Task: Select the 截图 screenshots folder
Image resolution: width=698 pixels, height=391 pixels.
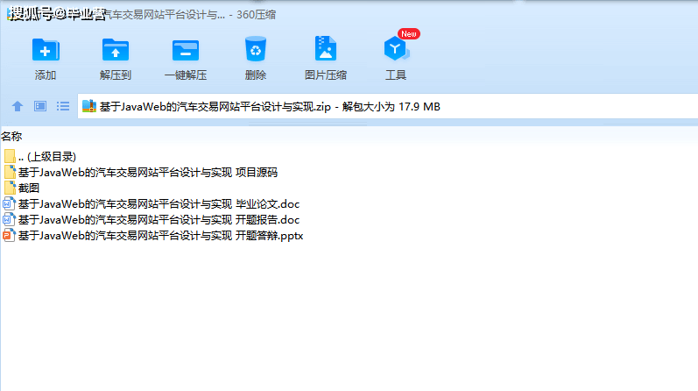Action: click(28, 188)
